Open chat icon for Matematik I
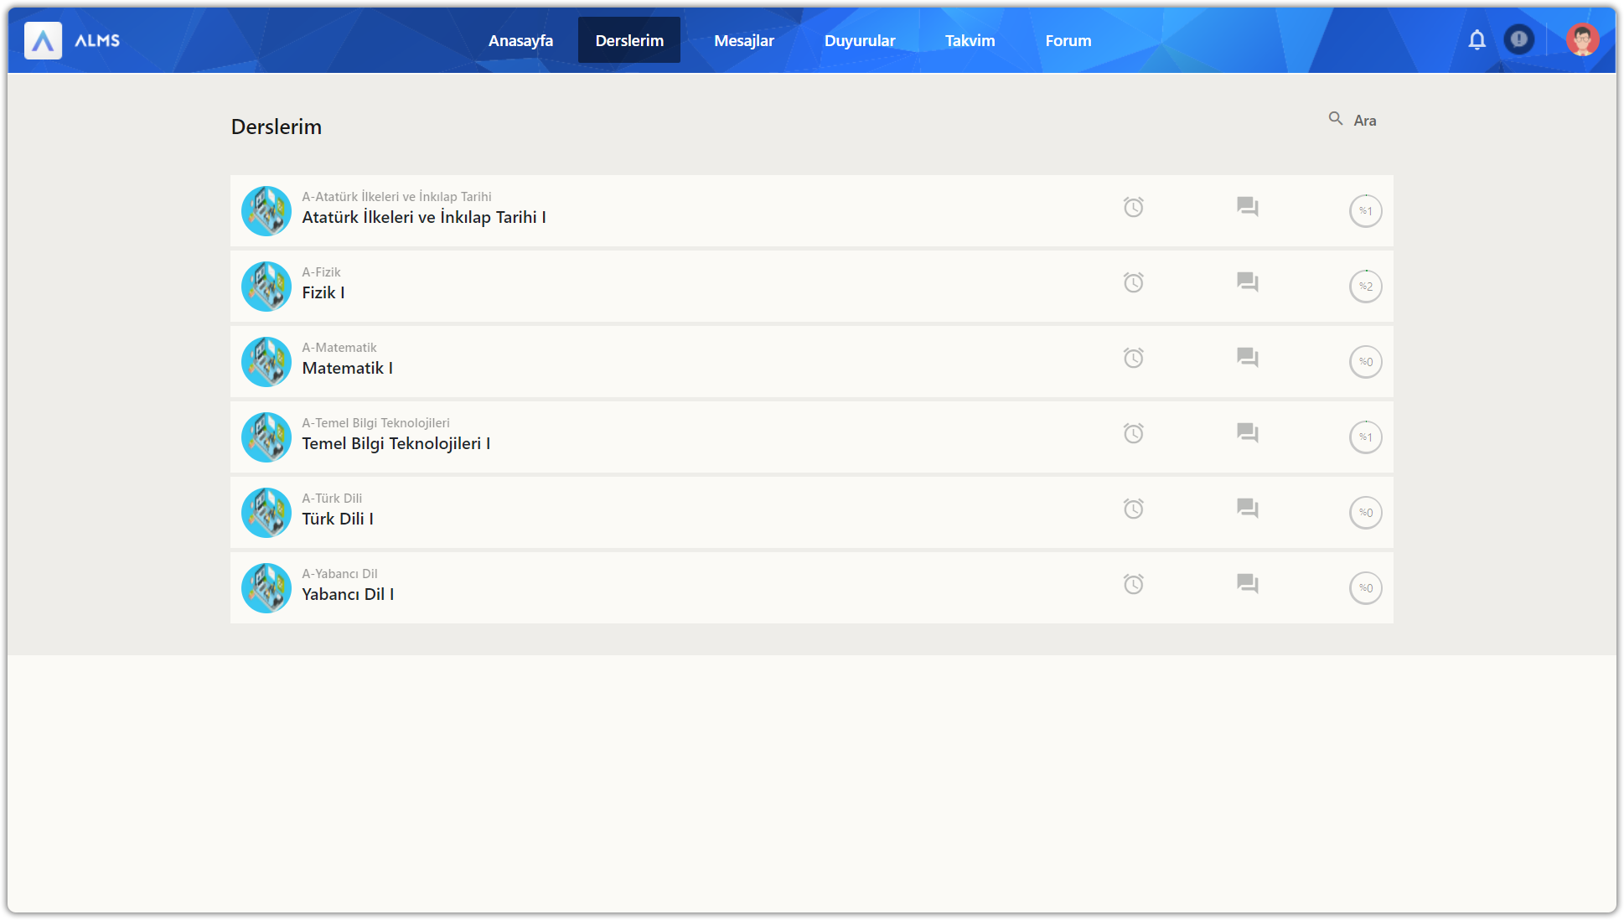The image size is (1624, 920). [x=1247, y=358]
